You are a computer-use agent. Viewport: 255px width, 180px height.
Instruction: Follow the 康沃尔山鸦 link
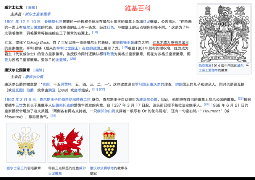pos(106,111)
